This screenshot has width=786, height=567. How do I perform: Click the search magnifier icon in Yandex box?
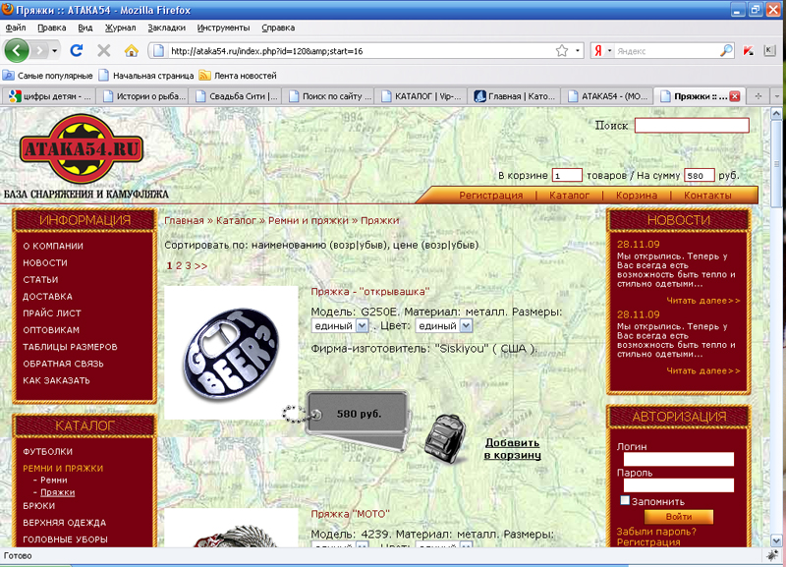tap(726, 50)
